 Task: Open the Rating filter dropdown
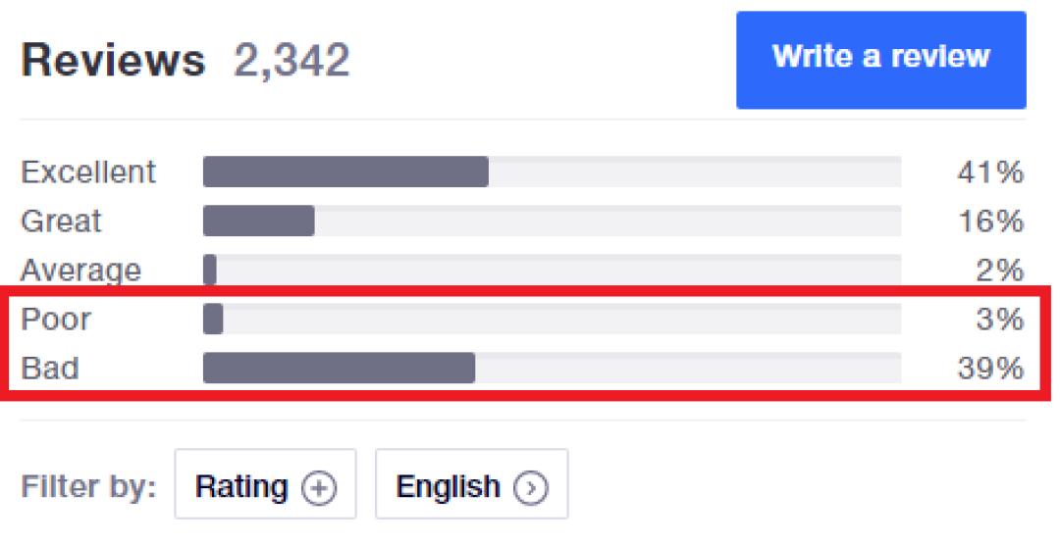[x=265, y=485]
